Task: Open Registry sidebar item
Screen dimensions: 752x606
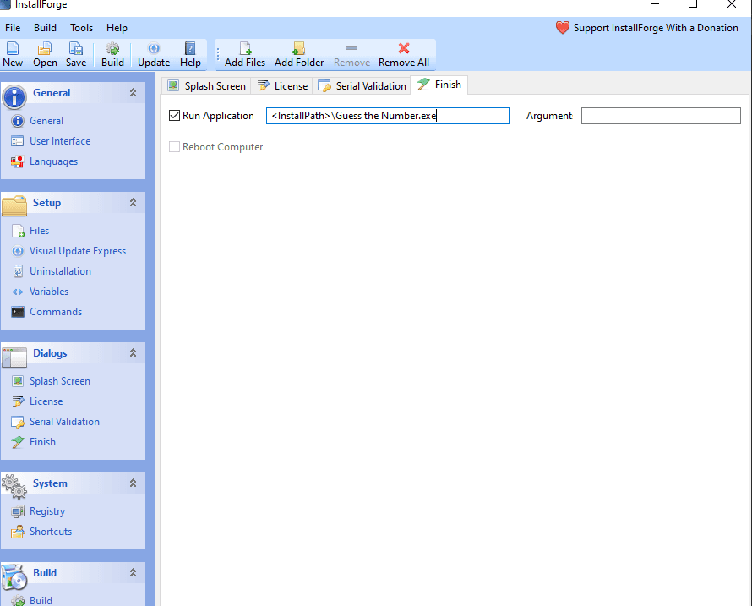Action: (47, 511)
